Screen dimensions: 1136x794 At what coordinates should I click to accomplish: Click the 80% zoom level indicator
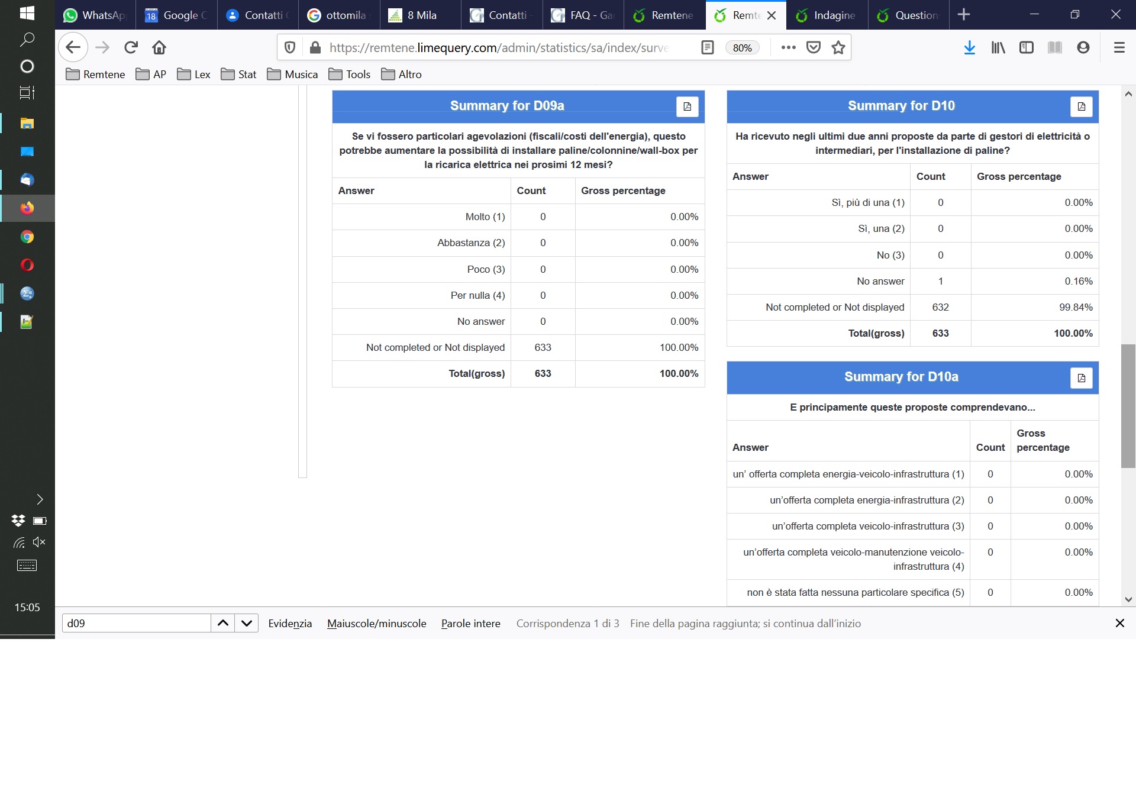[x=742, y=47]
